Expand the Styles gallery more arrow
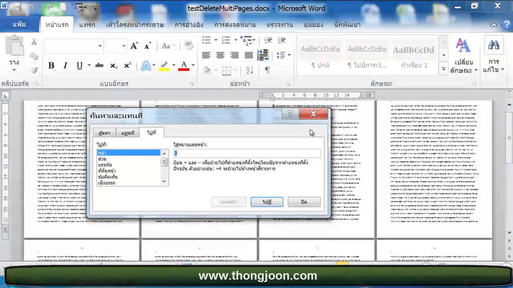The image size is (513, 288). [443, 69]
